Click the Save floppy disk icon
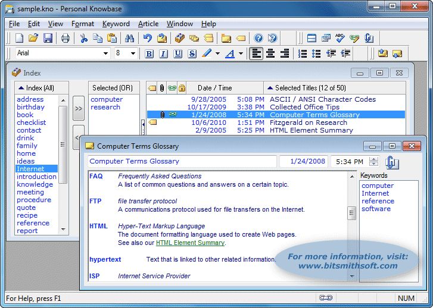 (x=48, y=38)
